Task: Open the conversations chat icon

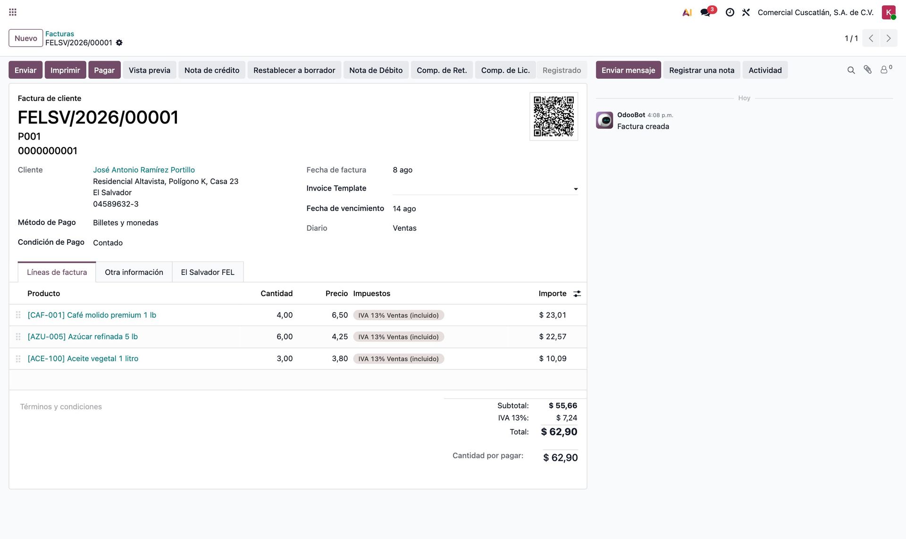Action: [x=706, y=12]
